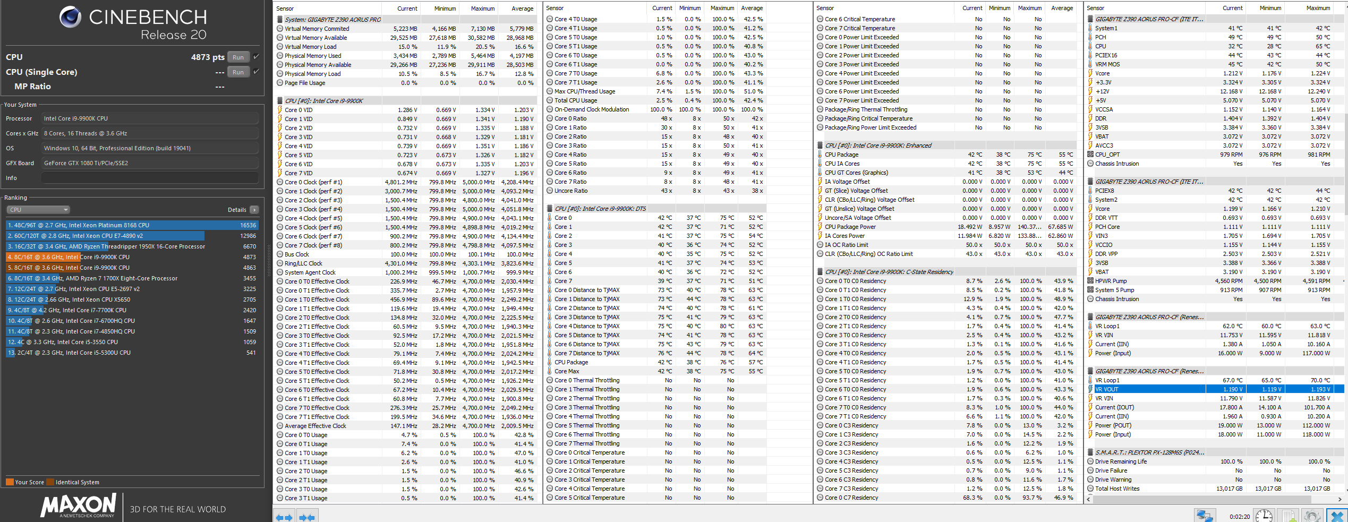Toggle the CPU test checkbox
The width and height of the screenshot is (1348, 522).
click(x=257, y=57)
